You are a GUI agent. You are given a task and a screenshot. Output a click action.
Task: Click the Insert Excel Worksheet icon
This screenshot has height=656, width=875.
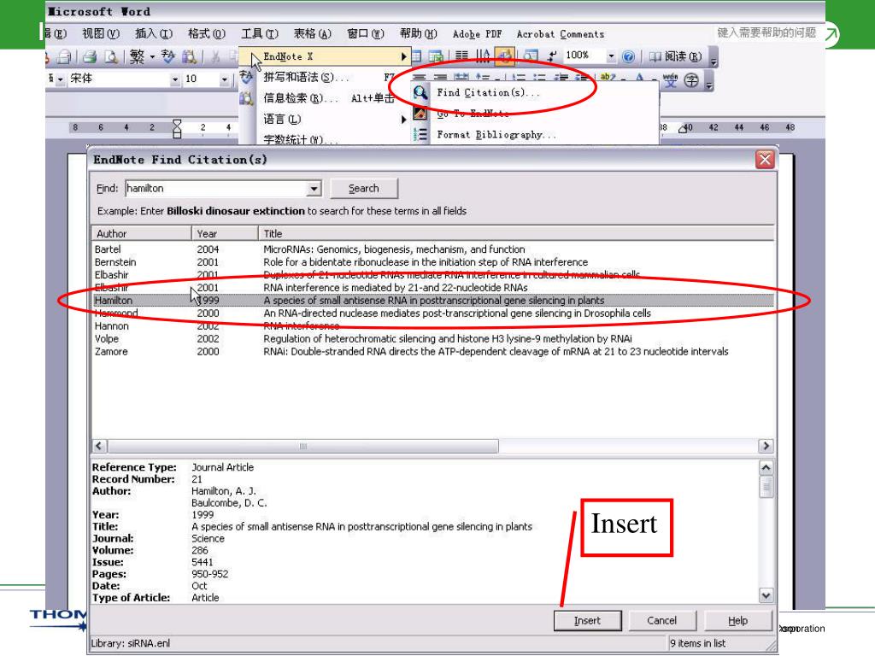[436, 56]
